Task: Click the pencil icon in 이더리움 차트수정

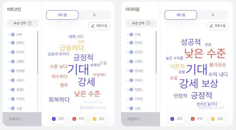Action: tap(211, 26)
